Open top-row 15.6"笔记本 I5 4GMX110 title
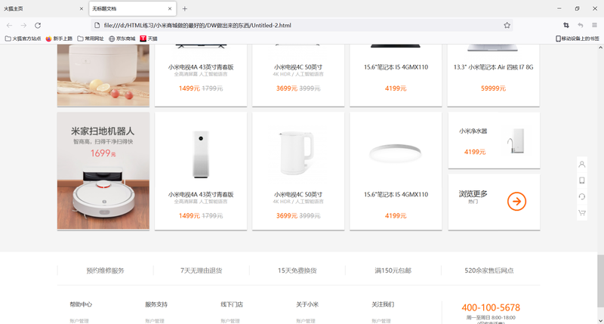Image resolution: width=604 pixels, height=324 pixels. point(396,67)
